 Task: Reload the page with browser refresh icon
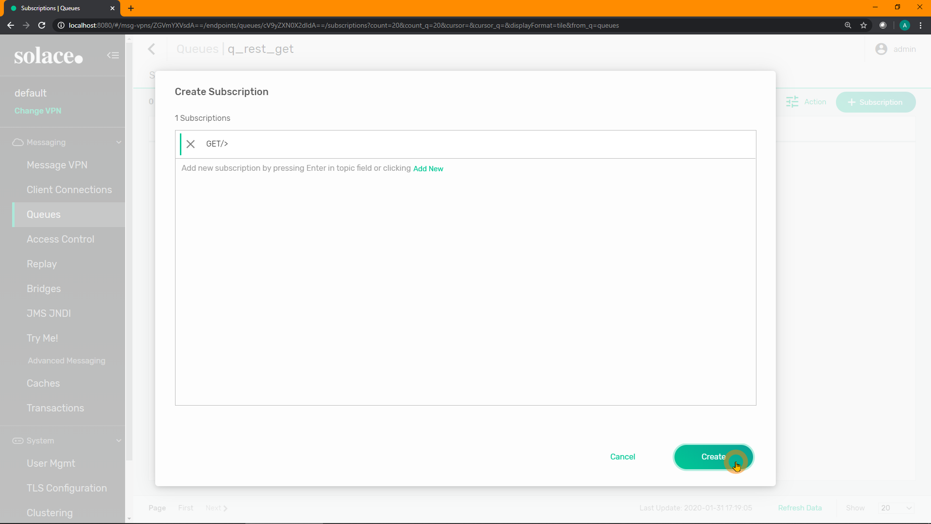tap(42, 25)
